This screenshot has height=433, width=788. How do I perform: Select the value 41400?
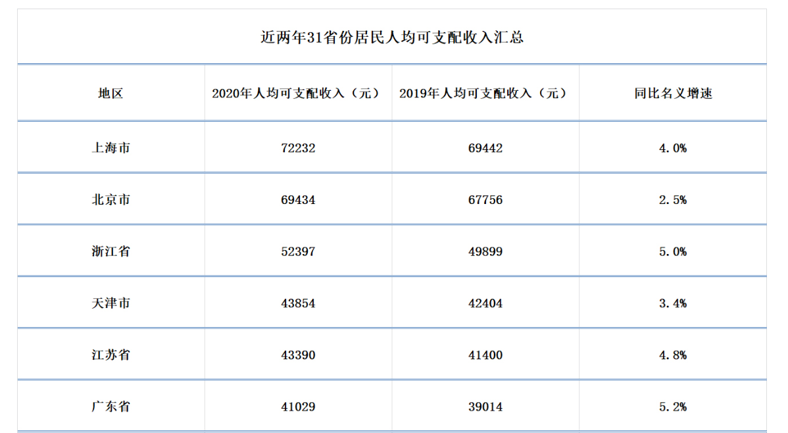point(485,355)
